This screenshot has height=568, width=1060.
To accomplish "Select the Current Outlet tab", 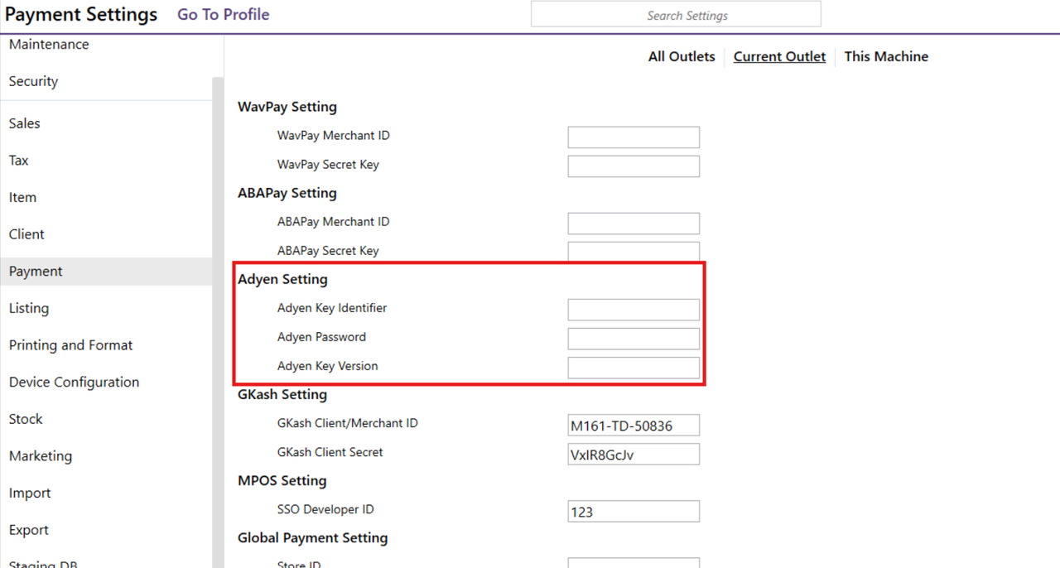I will (x=779, y=56).
